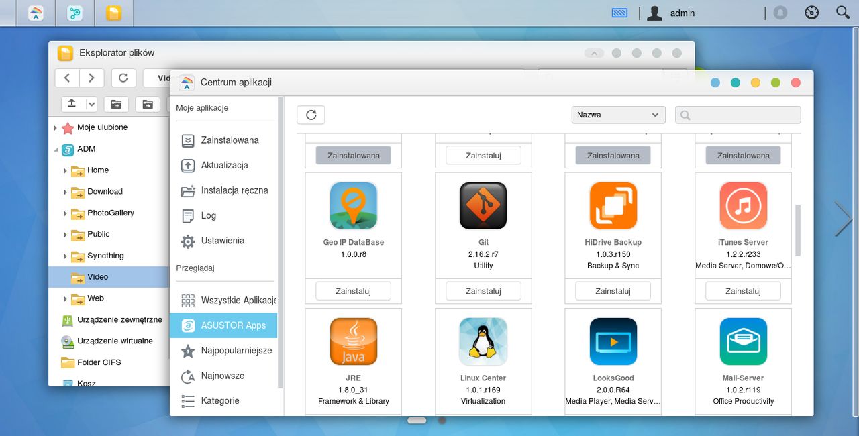
Task: Open the Nazwa sort dropdown
Action: tap(618, 115)
